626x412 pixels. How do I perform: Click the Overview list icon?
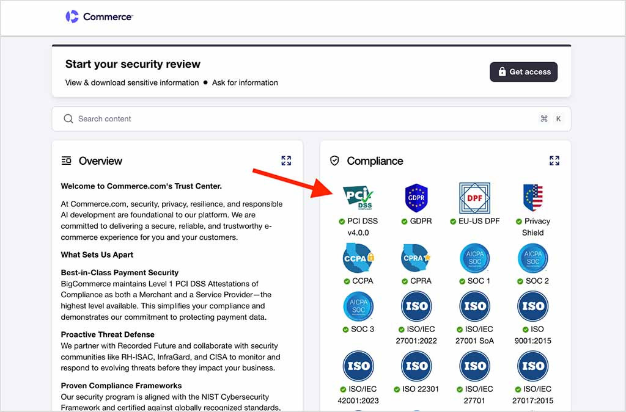click(x=66, y=161)
